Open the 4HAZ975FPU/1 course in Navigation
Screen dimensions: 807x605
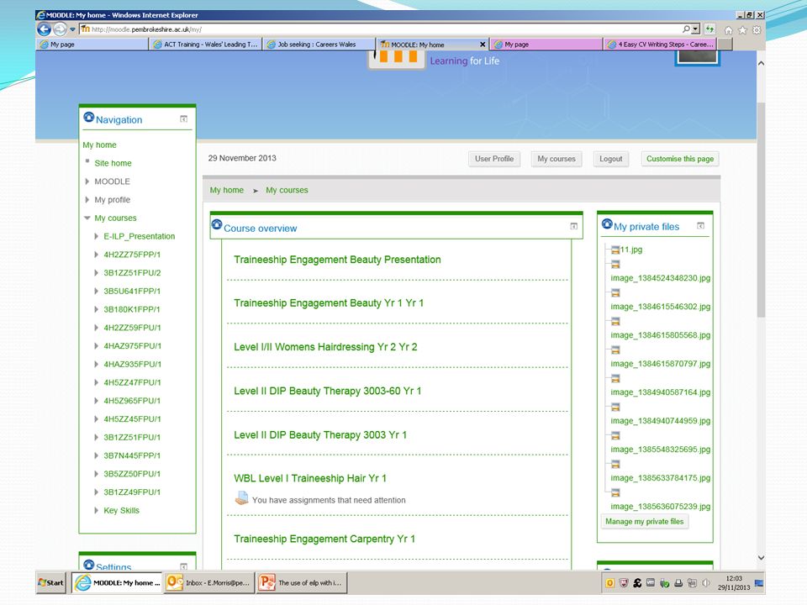tap(132, 346)
